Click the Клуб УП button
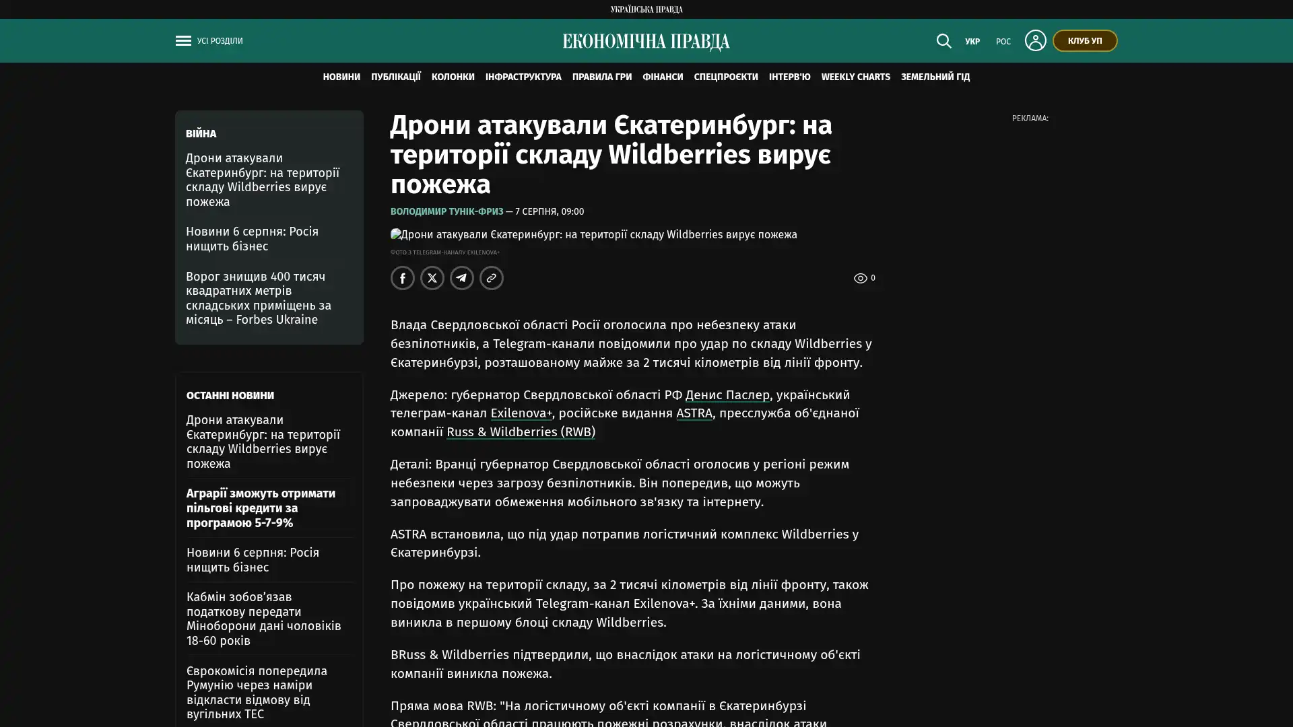The image size is (1293, 727). pyautogui.click(x=1085, y=41)
